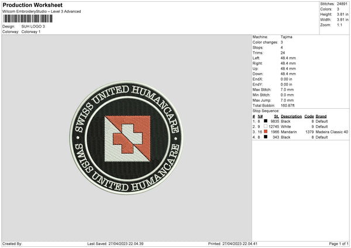Image resolution: width=351 pixels, height=248 pixels.
Task: Click the black swatch in stop row 4
Action: tap(266, 137)
